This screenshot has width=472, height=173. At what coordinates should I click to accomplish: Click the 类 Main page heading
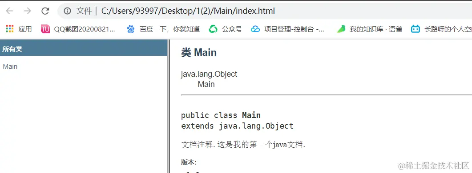pos(199,52)
